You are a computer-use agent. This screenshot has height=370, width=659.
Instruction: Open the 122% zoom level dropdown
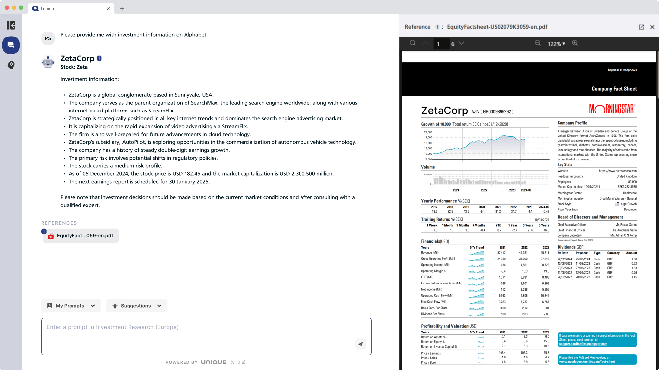click(x=557, y=43)
